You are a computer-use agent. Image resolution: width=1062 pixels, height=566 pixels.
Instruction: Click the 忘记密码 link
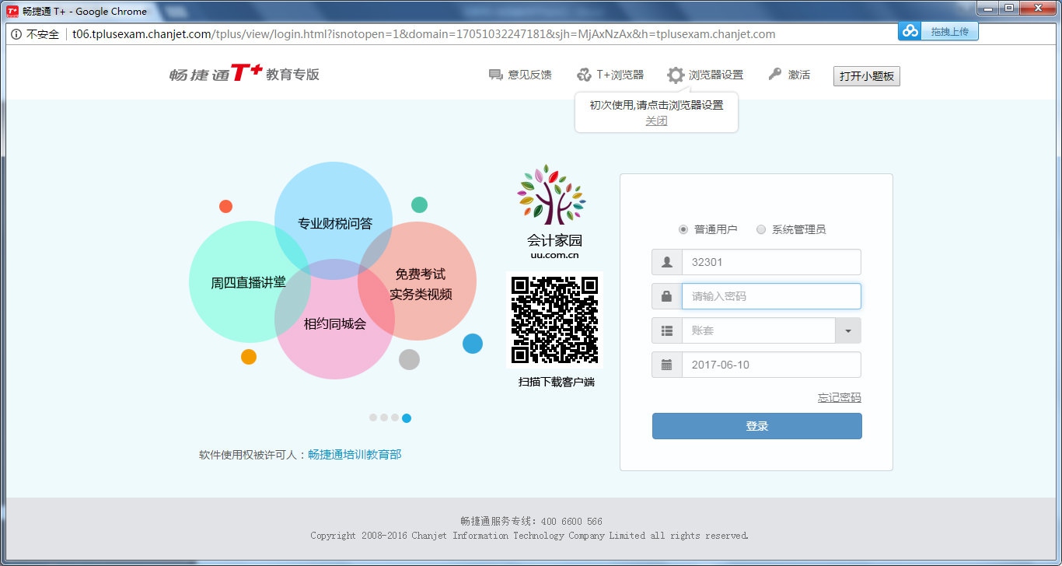click(840, 397)
